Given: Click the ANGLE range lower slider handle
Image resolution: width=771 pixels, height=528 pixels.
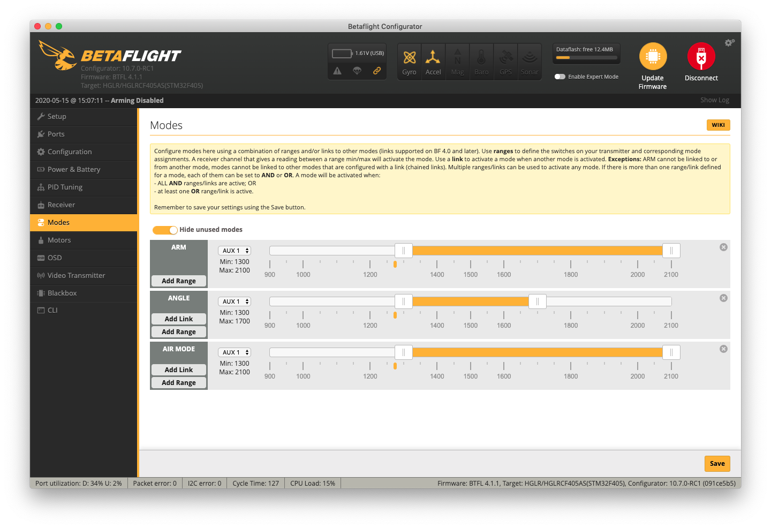Looking at the screenshot, I should pos(404,301).
